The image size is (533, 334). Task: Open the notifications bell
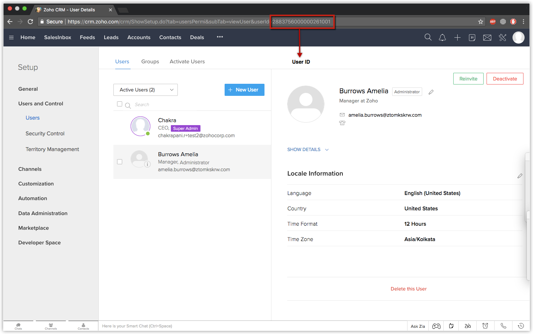tap(442, 37)
